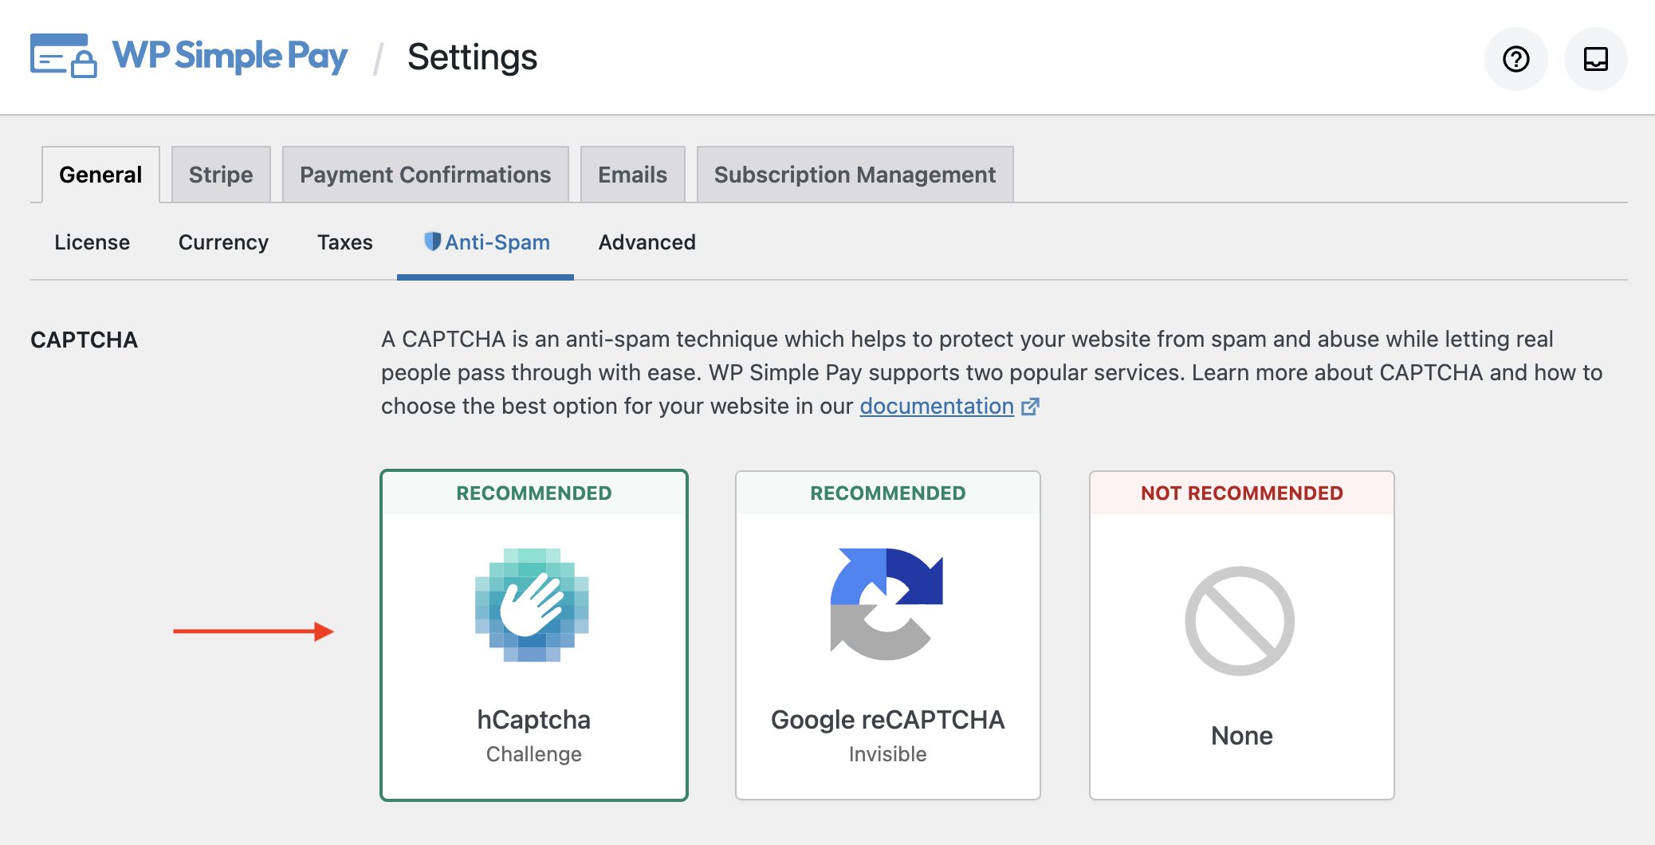Open the notifications inbox icon
Screen dimensions: 1655x845
click(x=1595, y=59)
